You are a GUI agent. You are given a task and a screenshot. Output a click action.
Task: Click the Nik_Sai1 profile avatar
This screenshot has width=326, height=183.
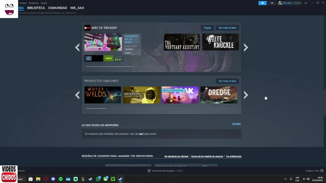tap(280, 3)
